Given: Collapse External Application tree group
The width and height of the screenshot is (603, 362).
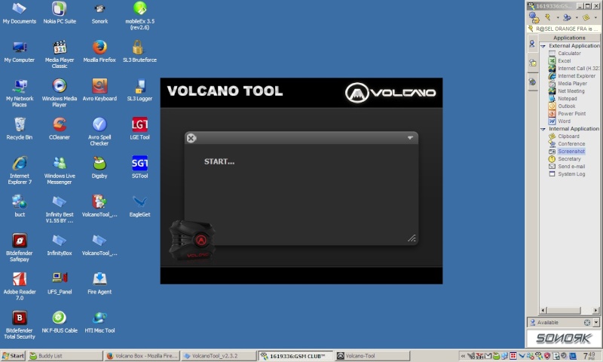Looking at the screenshot, I should coord(543,46).
